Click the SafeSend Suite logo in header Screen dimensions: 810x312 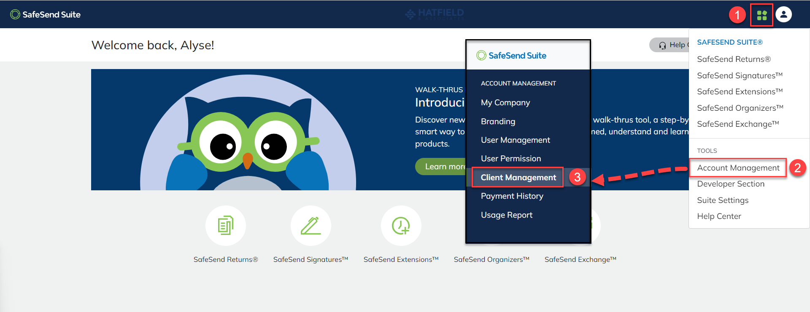click(45, 14)
